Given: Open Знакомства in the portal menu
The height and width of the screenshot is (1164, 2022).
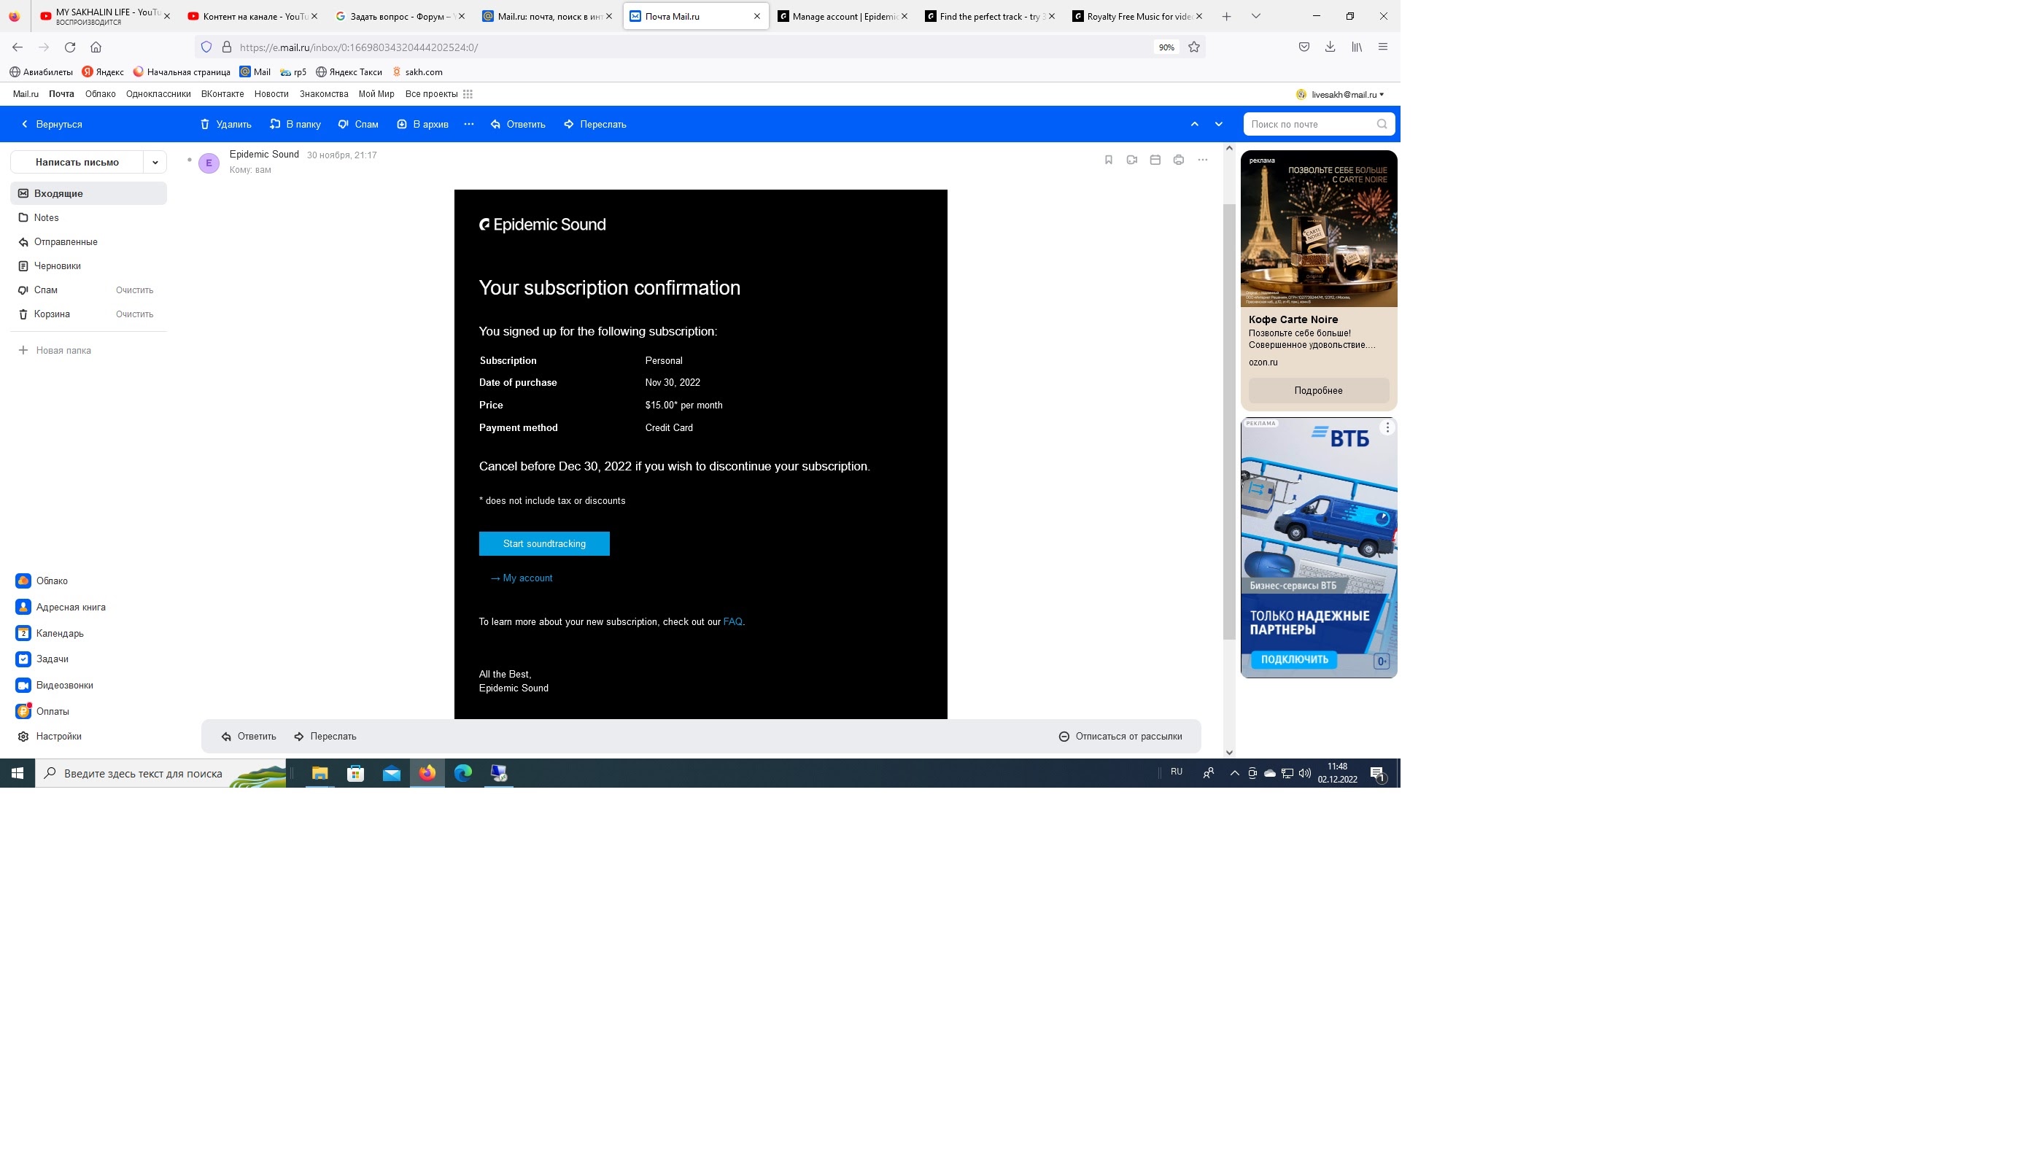Looking at the screenshot, I should (324, 94).
